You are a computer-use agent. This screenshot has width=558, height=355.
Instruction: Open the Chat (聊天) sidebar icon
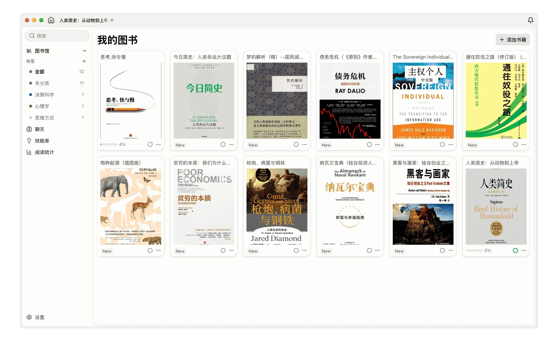click(x=29, y=129)
